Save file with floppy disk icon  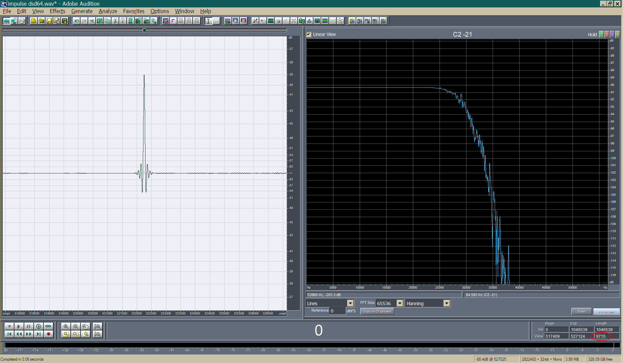click(49, 21)
